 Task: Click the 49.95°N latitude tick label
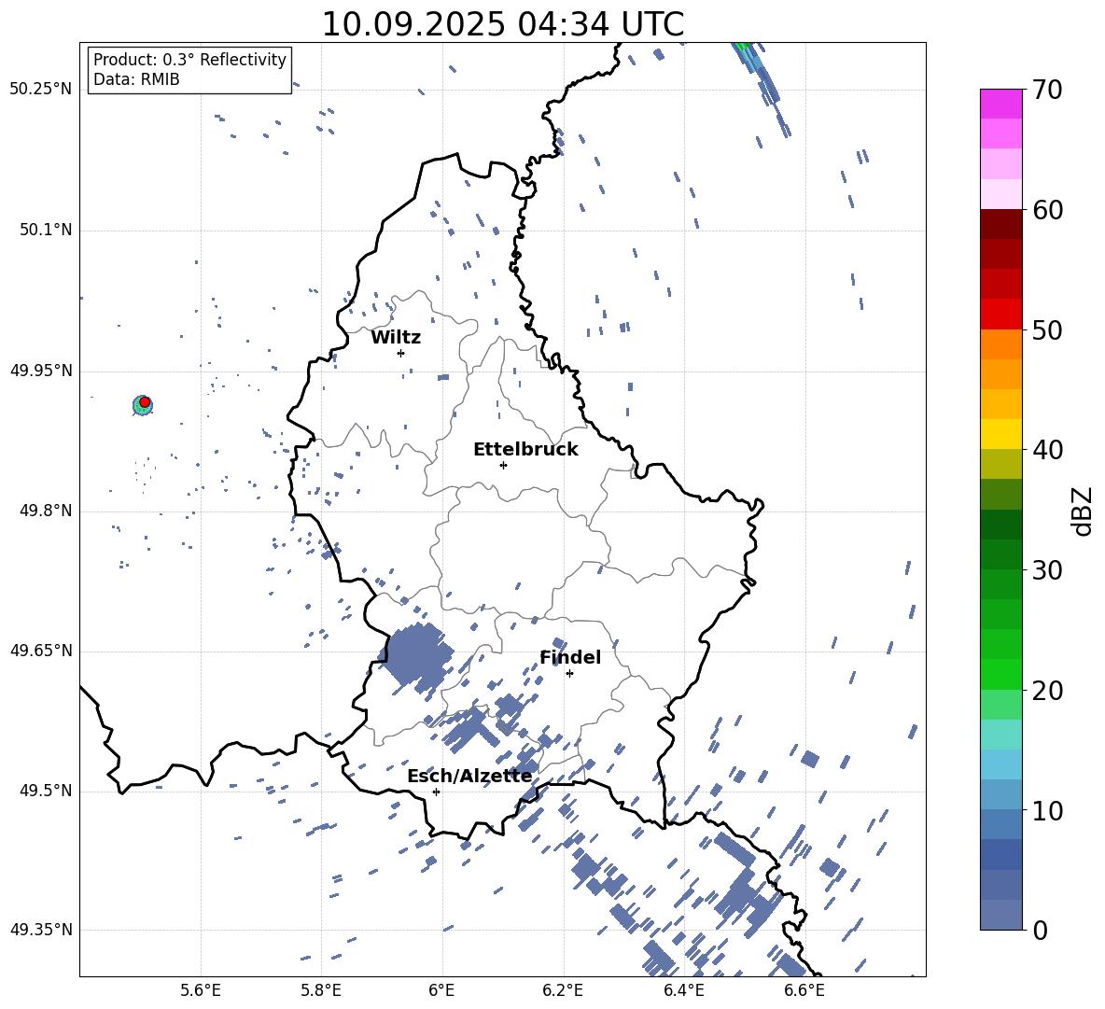[x=40, y=371]
